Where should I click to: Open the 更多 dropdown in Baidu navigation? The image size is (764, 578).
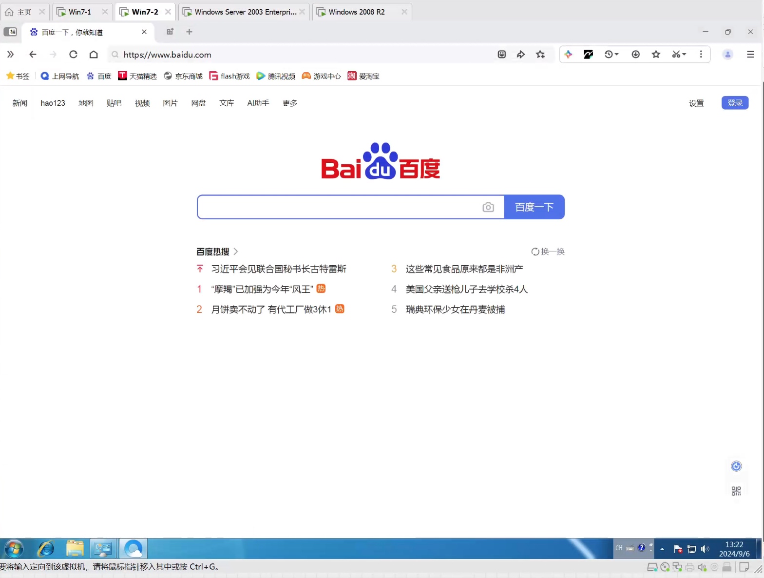pos(290,103)
